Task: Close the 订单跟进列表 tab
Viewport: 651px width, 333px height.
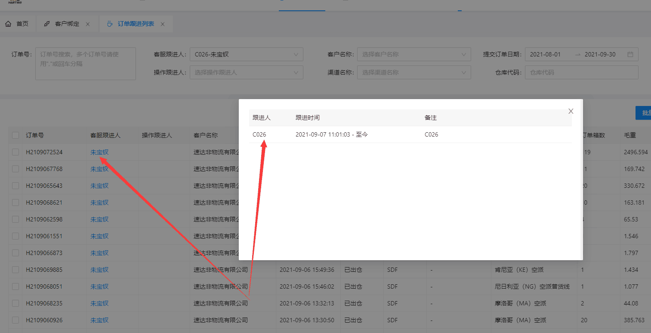Action: (x=163, y=24)
